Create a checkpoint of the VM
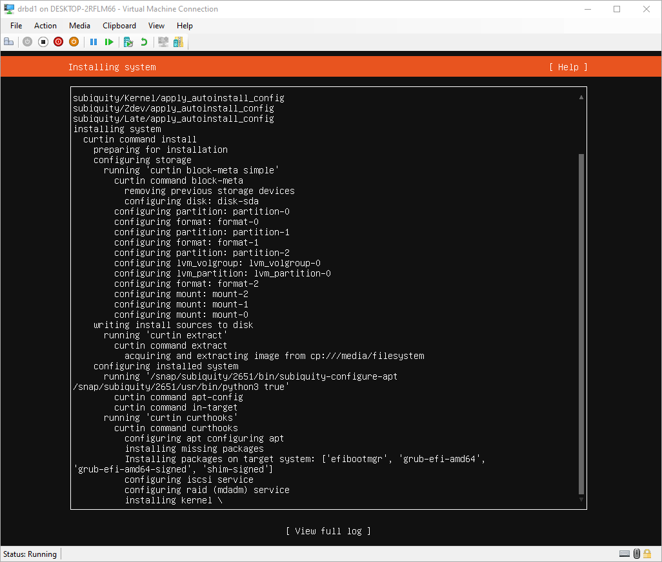 point(128,42)
